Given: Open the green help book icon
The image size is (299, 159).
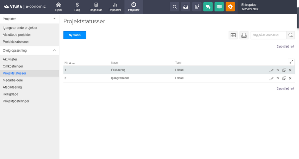Looking at the screenshot, I should pos(219,7).
